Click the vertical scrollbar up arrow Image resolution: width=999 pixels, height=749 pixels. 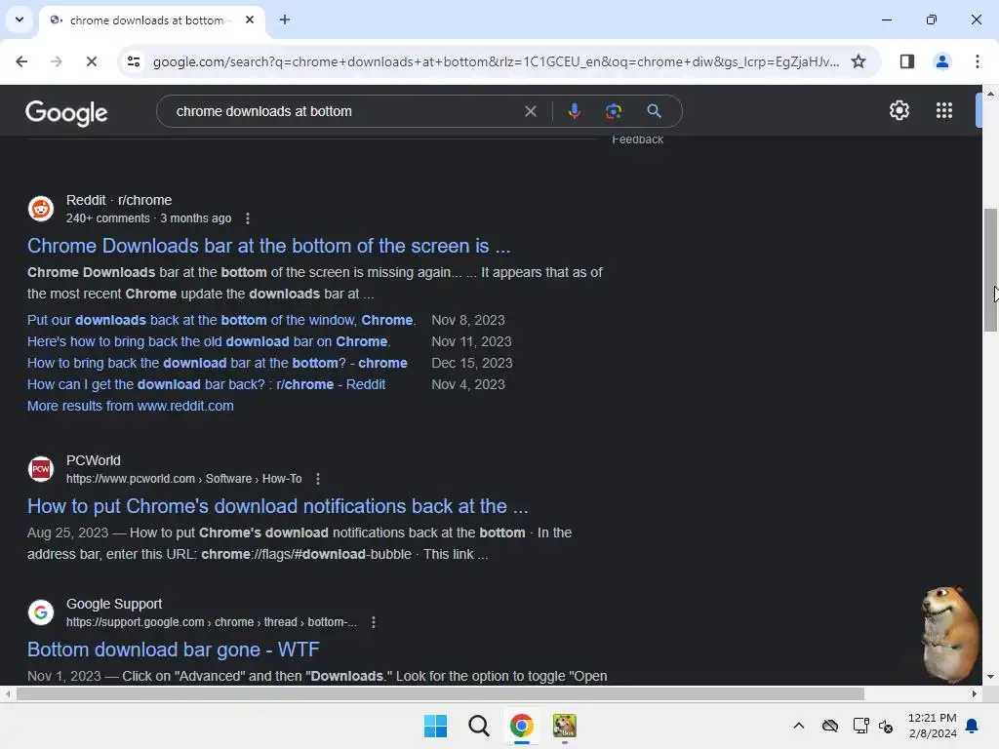click(x=990, y=94)
